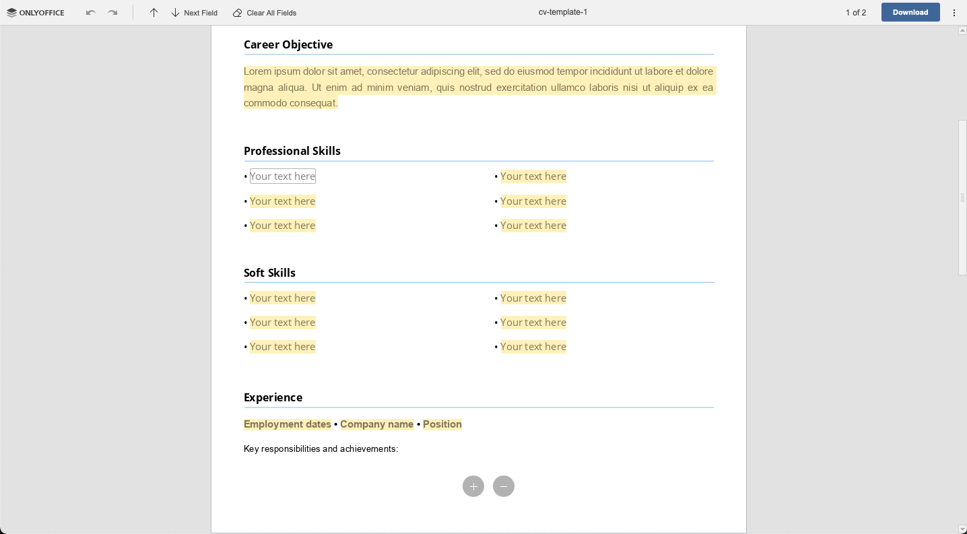The image size is (967, 534).
Task: Click the ONLYOFFICE logo
Action: coord(36,13)
